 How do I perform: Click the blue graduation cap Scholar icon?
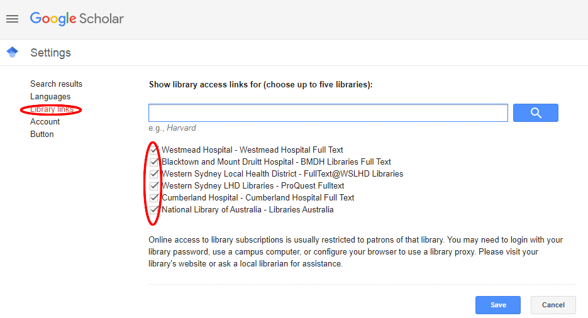coord(13,52)
